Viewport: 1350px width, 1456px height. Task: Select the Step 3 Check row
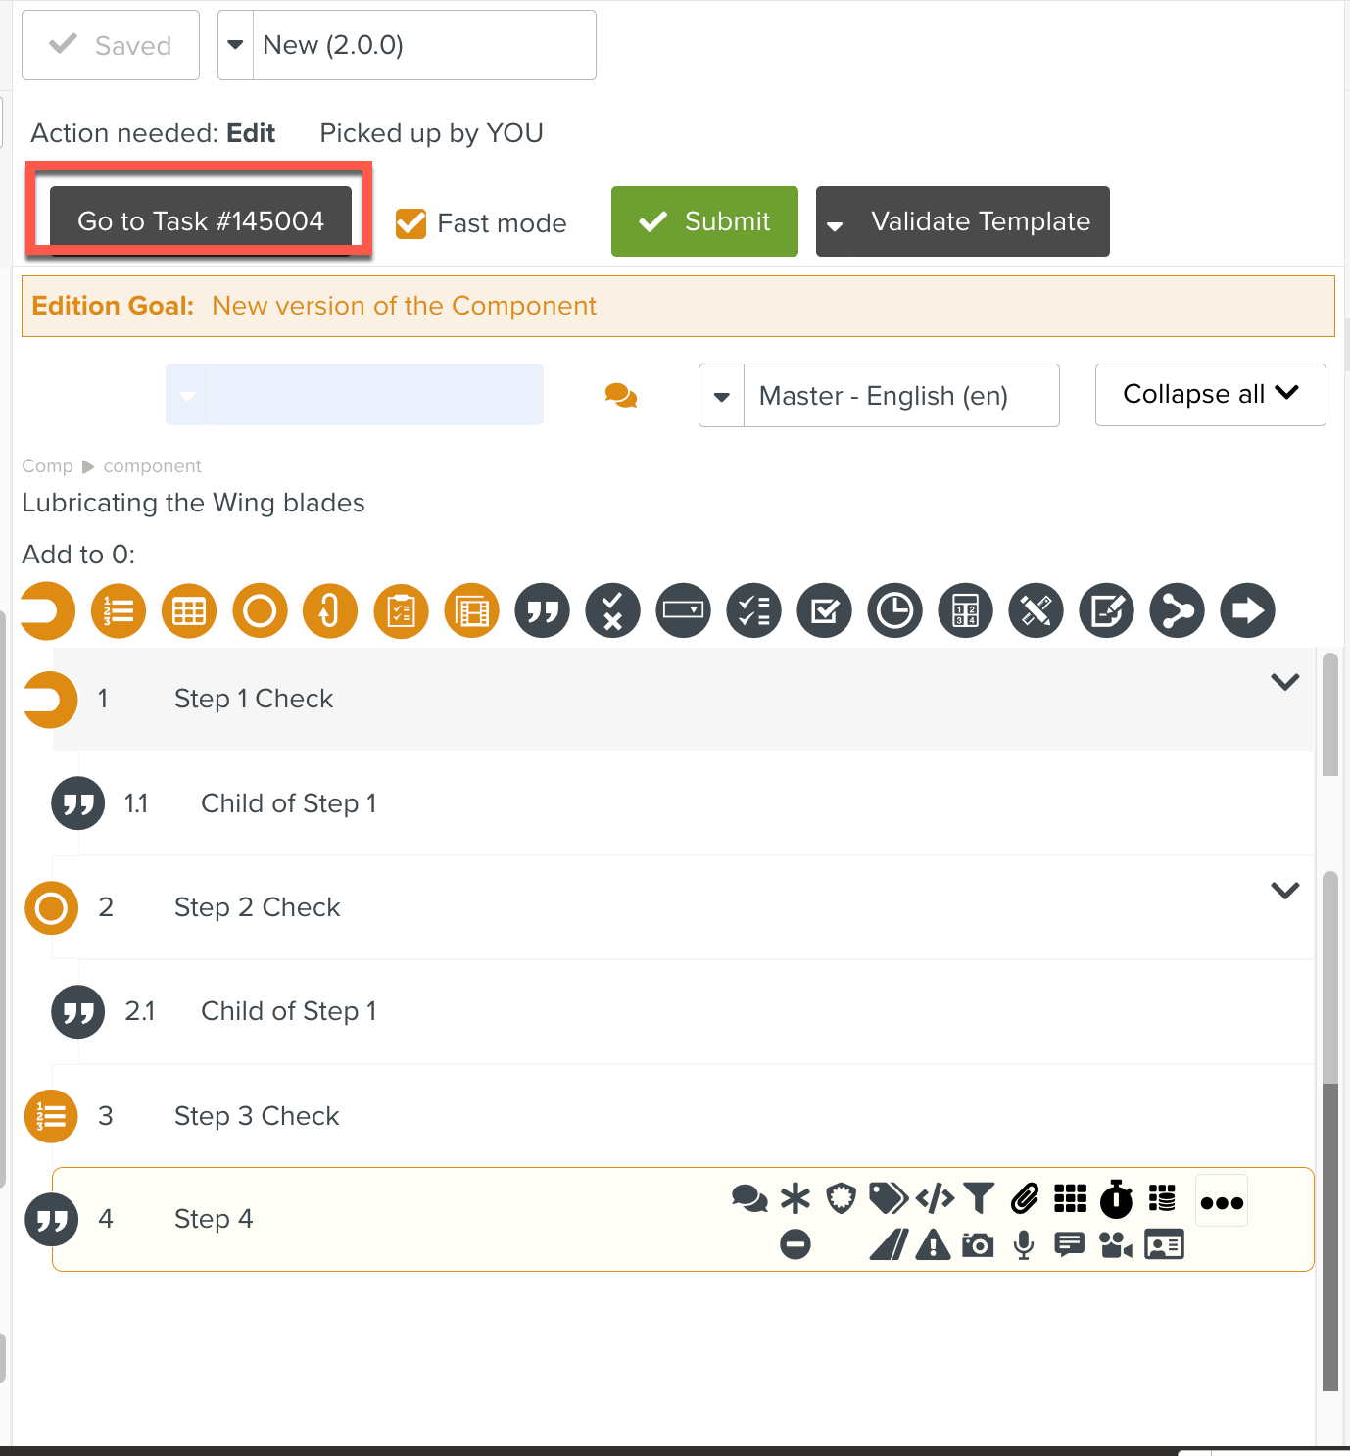[x=257, y=1116]
